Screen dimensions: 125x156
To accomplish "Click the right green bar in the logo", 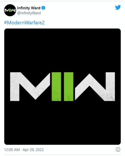I will click(x=69, y=86).
